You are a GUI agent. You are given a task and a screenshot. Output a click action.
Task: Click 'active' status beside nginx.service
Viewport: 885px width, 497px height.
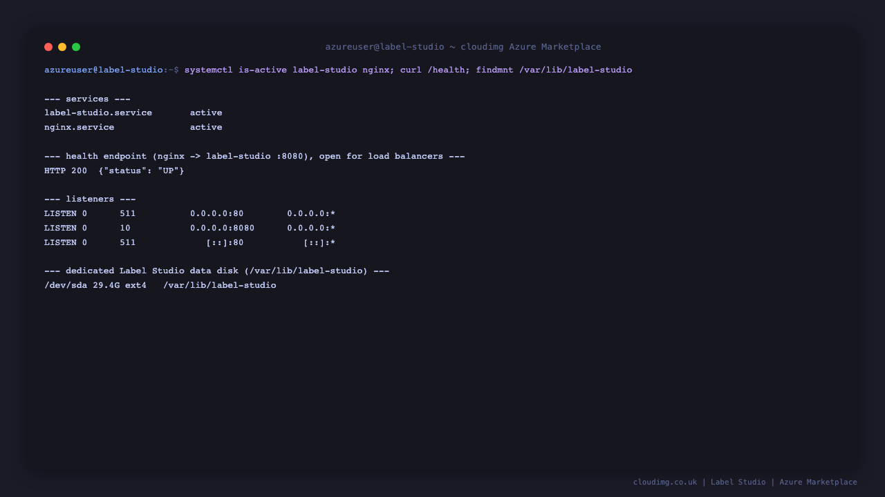(x=206, y=128)
